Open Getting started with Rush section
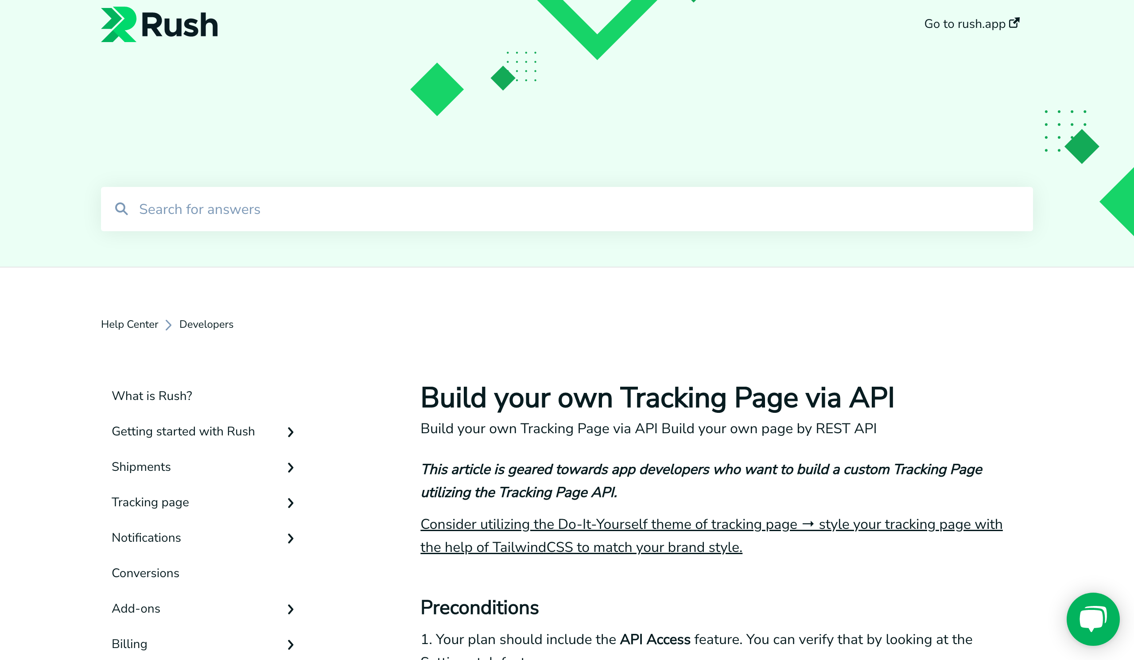 183,431
